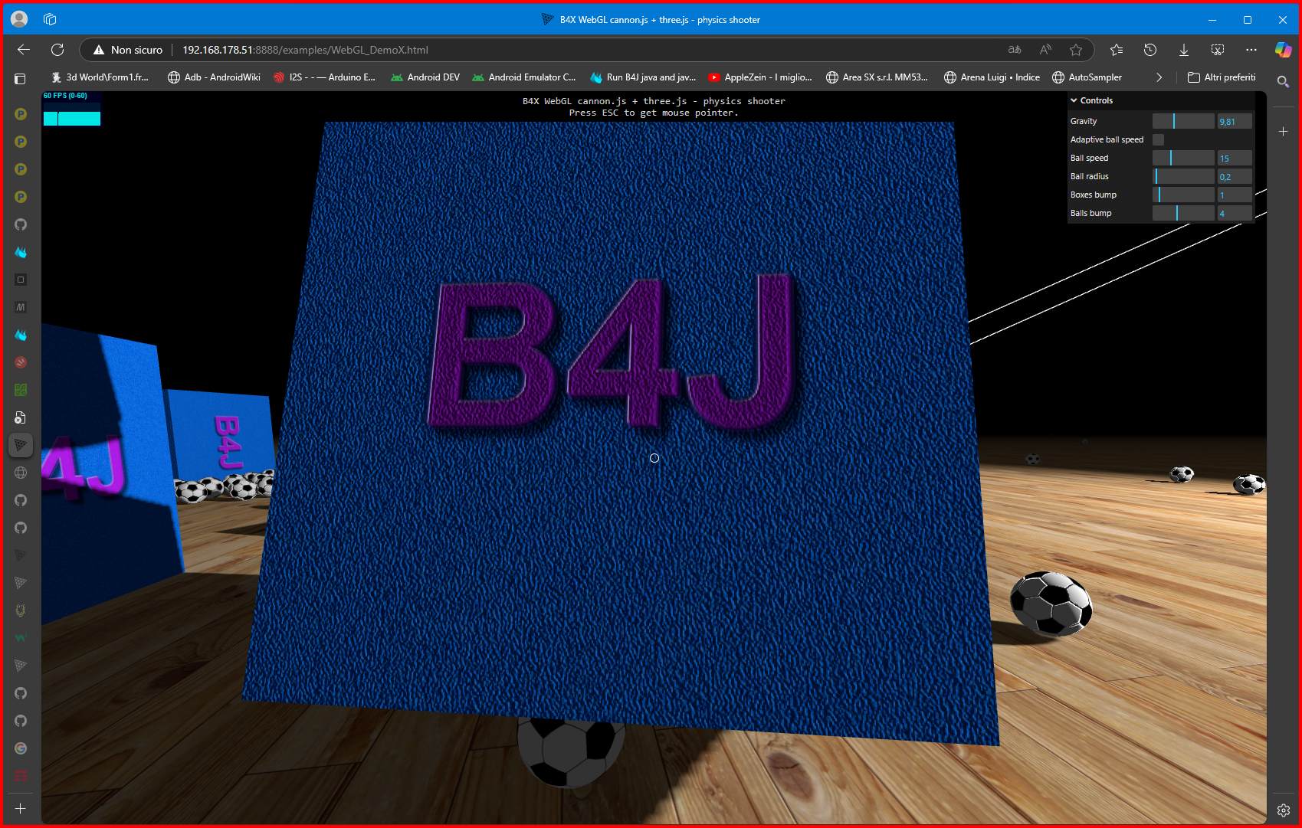Go back to the previous page
The height and width of the screenshot is (828, 1302).
(24, 50)
